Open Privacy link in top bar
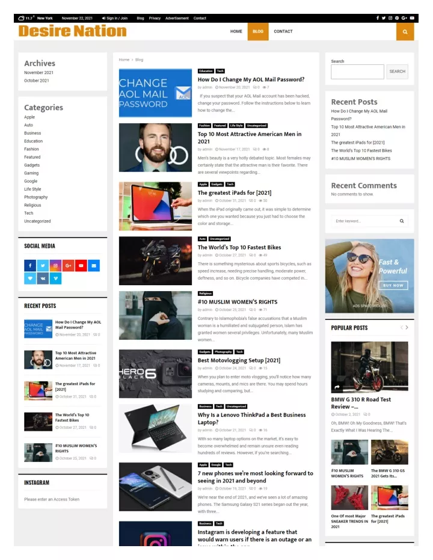The height and width of the screenshot is (560, 433). [x=155, y=18]
